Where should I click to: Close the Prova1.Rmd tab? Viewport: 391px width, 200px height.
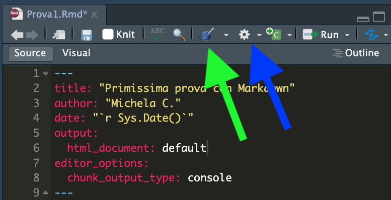[94, 15]
